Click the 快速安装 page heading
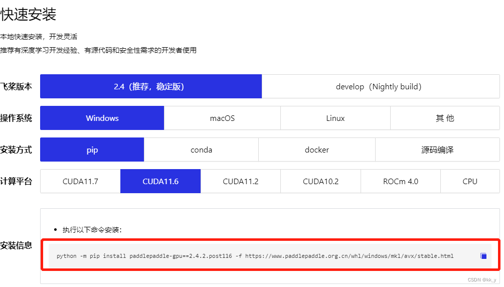This screenshot has width=504, height=287. [28, 15]
